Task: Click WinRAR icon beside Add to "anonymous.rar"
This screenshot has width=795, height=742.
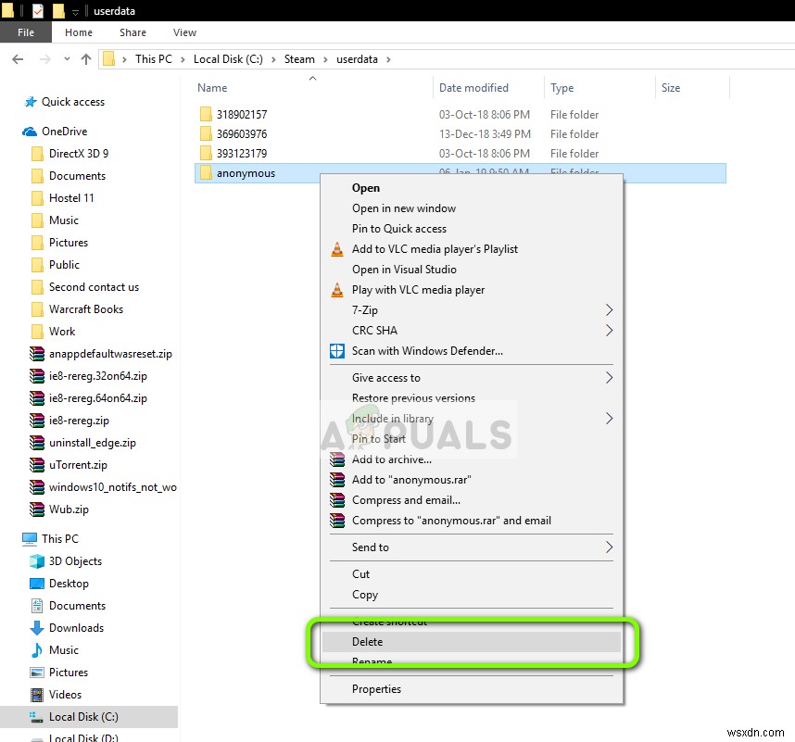Action: tap(337, 480)
